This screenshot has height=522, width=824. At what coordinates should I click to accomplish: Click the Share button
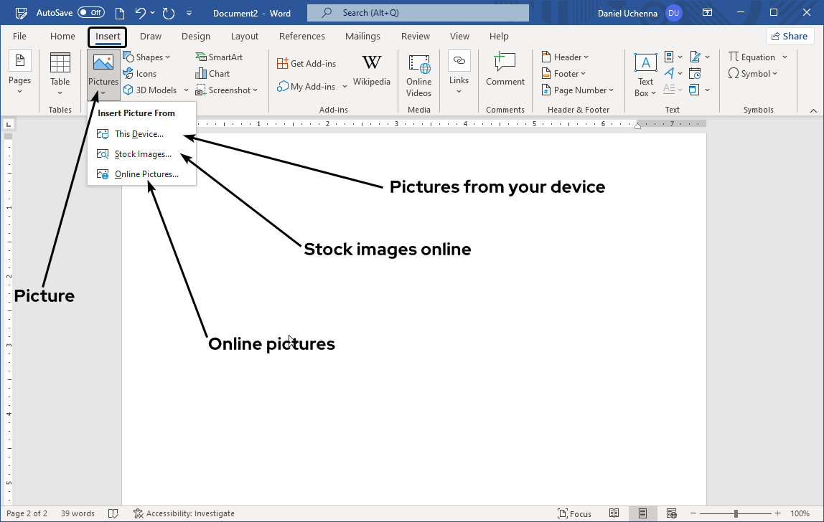click(x=790, y=35)
